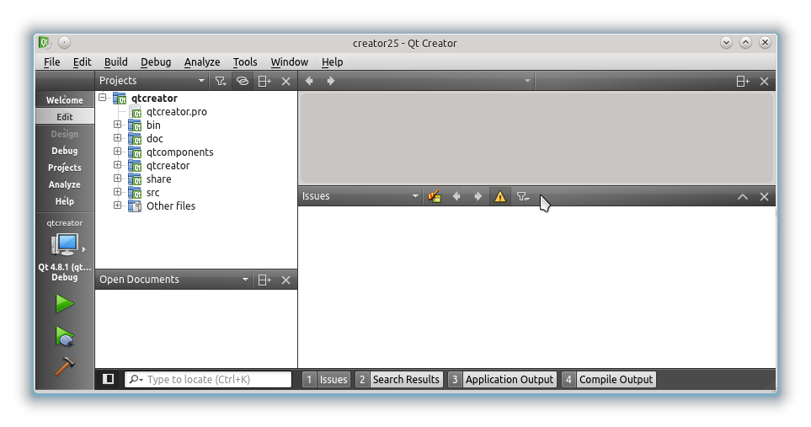Click the computer target selector icon
The height and width of the screenshot is (427, 811).
tap(64, 245)
